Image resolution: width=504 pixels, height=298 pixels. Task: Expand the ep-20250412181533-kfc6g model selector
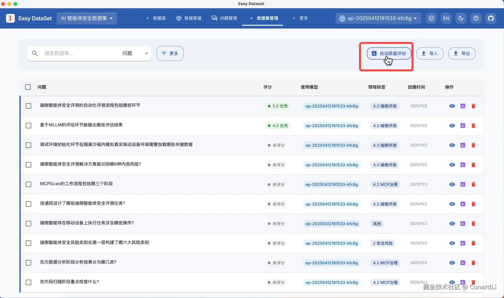coord(378,18)
